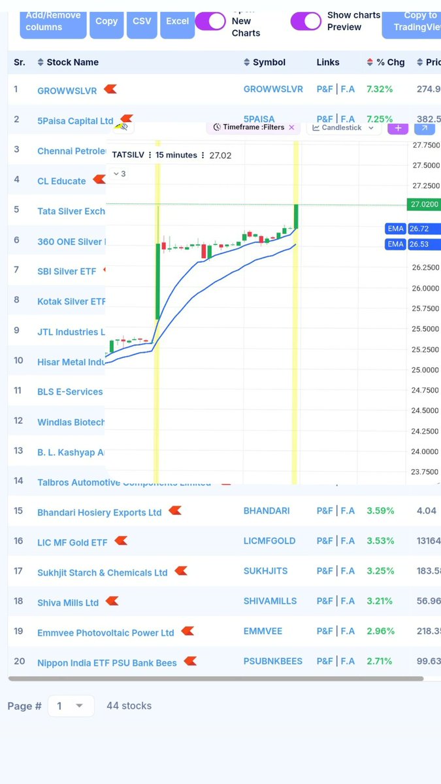This screenshot has width=441, height=784.
Task: Open the Candlestick chart type dropdown
Action: [x=344, y=127]
